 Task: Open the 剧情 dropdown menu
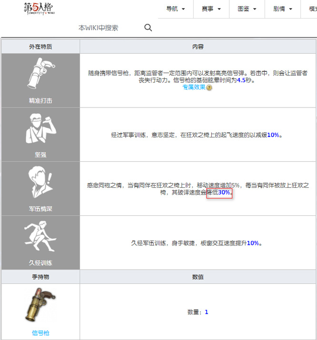[x=283, y=9]
